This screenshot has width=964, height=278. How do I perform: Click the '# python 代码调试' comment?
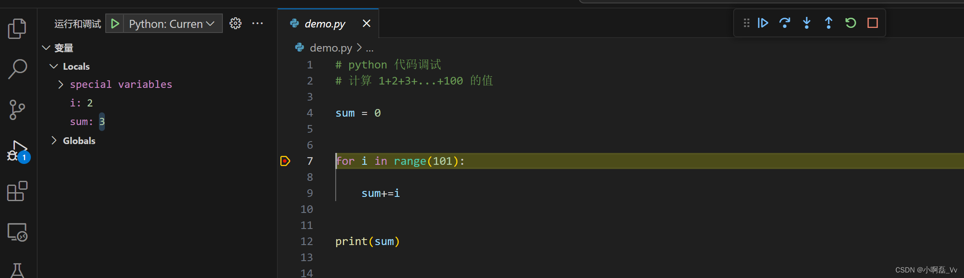tap(388, 65)
